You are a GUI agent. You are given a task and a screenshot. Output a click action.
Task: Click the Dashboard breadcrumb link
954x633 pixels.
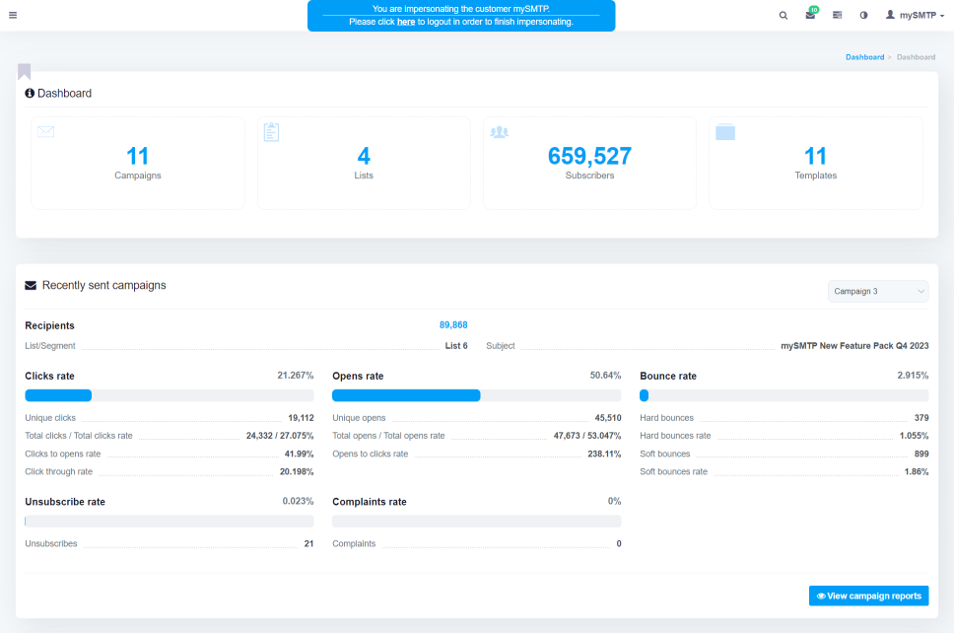(x=864, y=57)
